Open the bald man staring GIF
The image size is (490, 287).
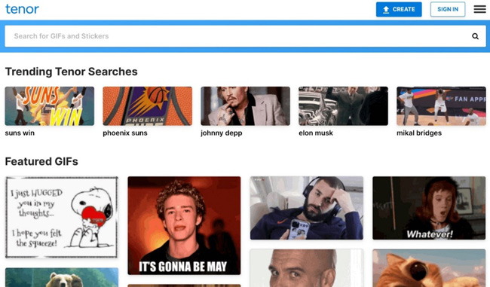(x=307, y=268)
